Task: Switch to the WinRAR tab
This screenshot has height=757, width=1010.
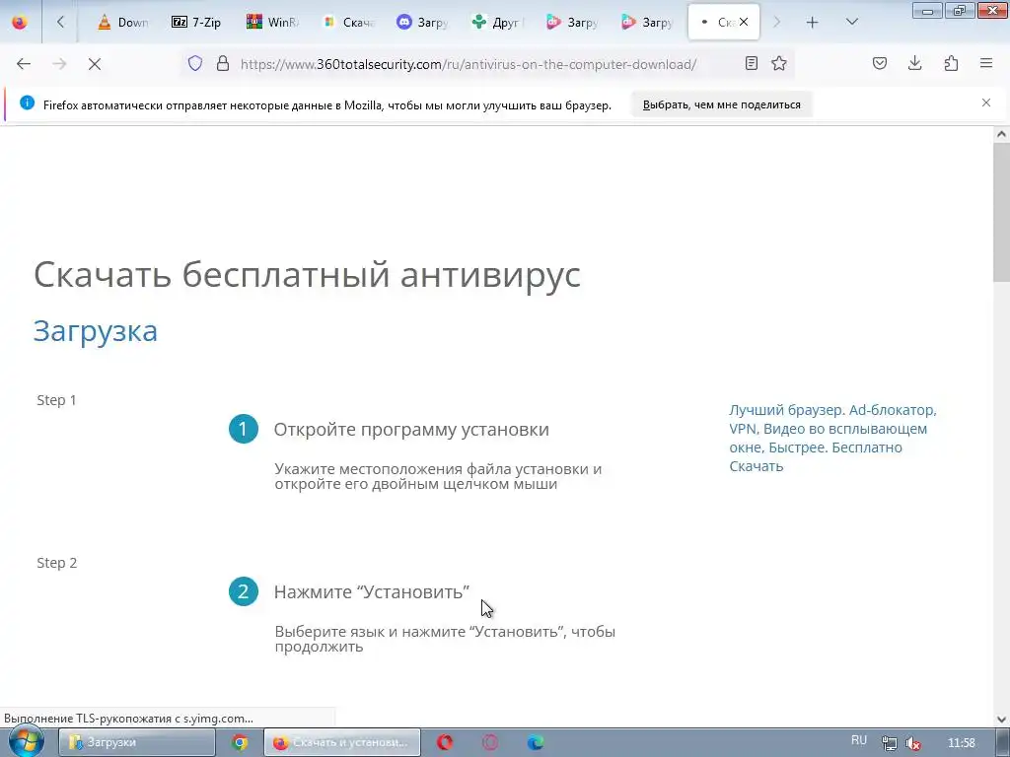Action: pos(272,22)
